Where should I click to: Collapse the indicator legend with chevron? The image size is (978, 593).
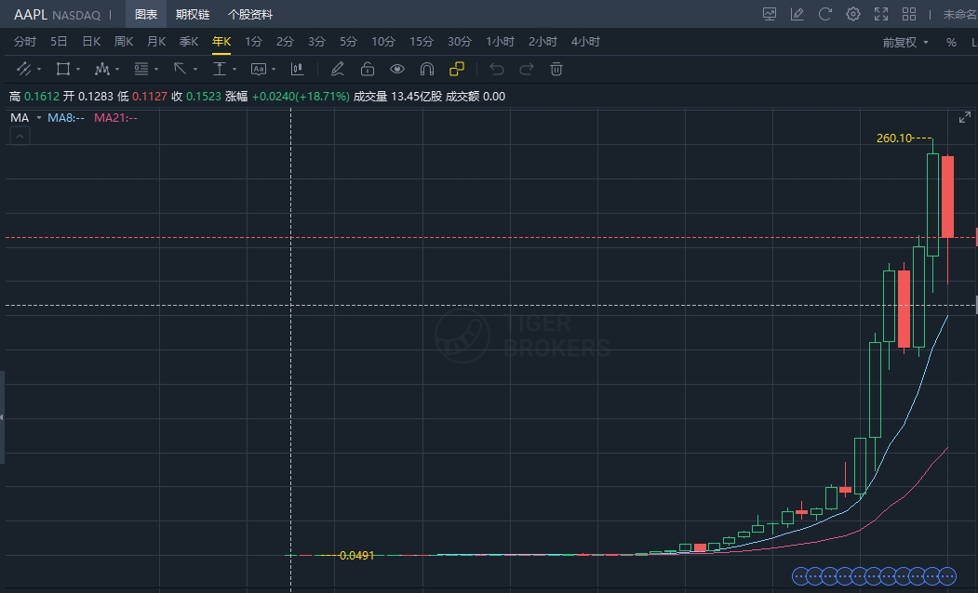[x=20, y=136]
